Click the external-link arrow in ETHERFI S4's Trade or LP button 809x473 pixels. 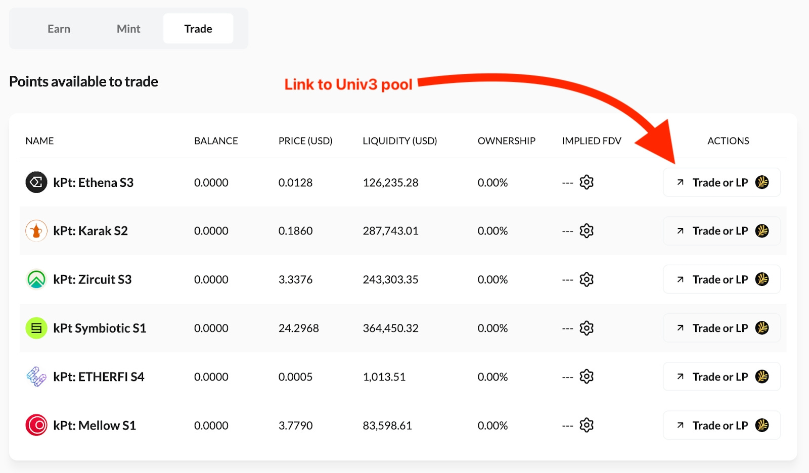681,376
